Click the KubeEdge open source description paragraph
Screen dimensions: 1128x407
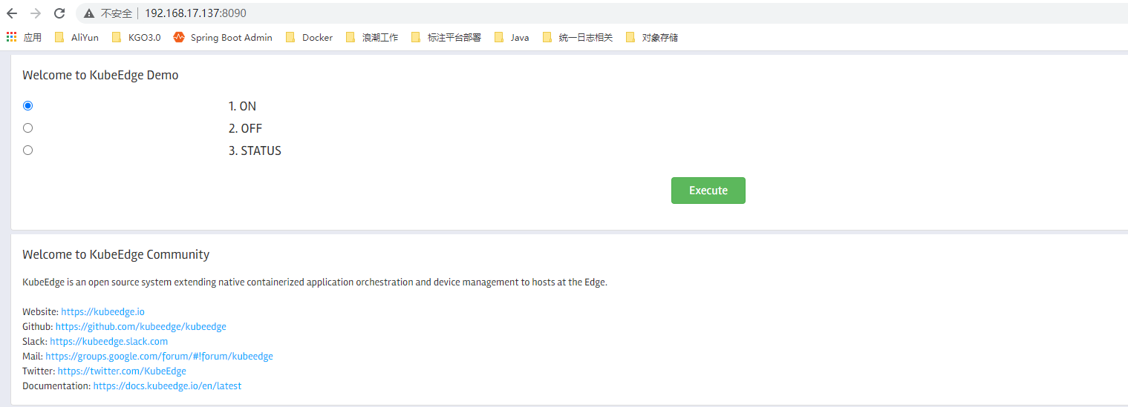(x=315, y=282)
